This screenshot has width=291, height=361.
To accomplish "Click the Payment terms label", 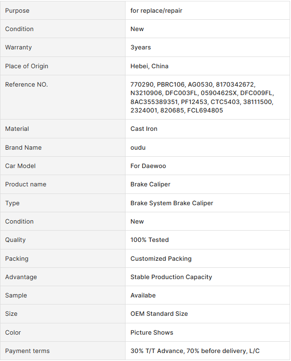I will point(27,351).
